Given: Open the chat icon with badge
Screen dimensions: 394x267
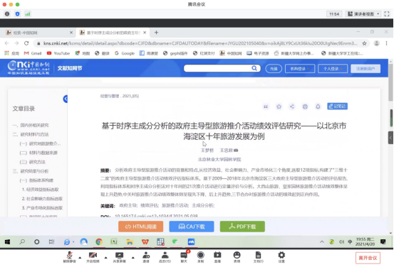Looking at the screenshot, I should point(184,257).
